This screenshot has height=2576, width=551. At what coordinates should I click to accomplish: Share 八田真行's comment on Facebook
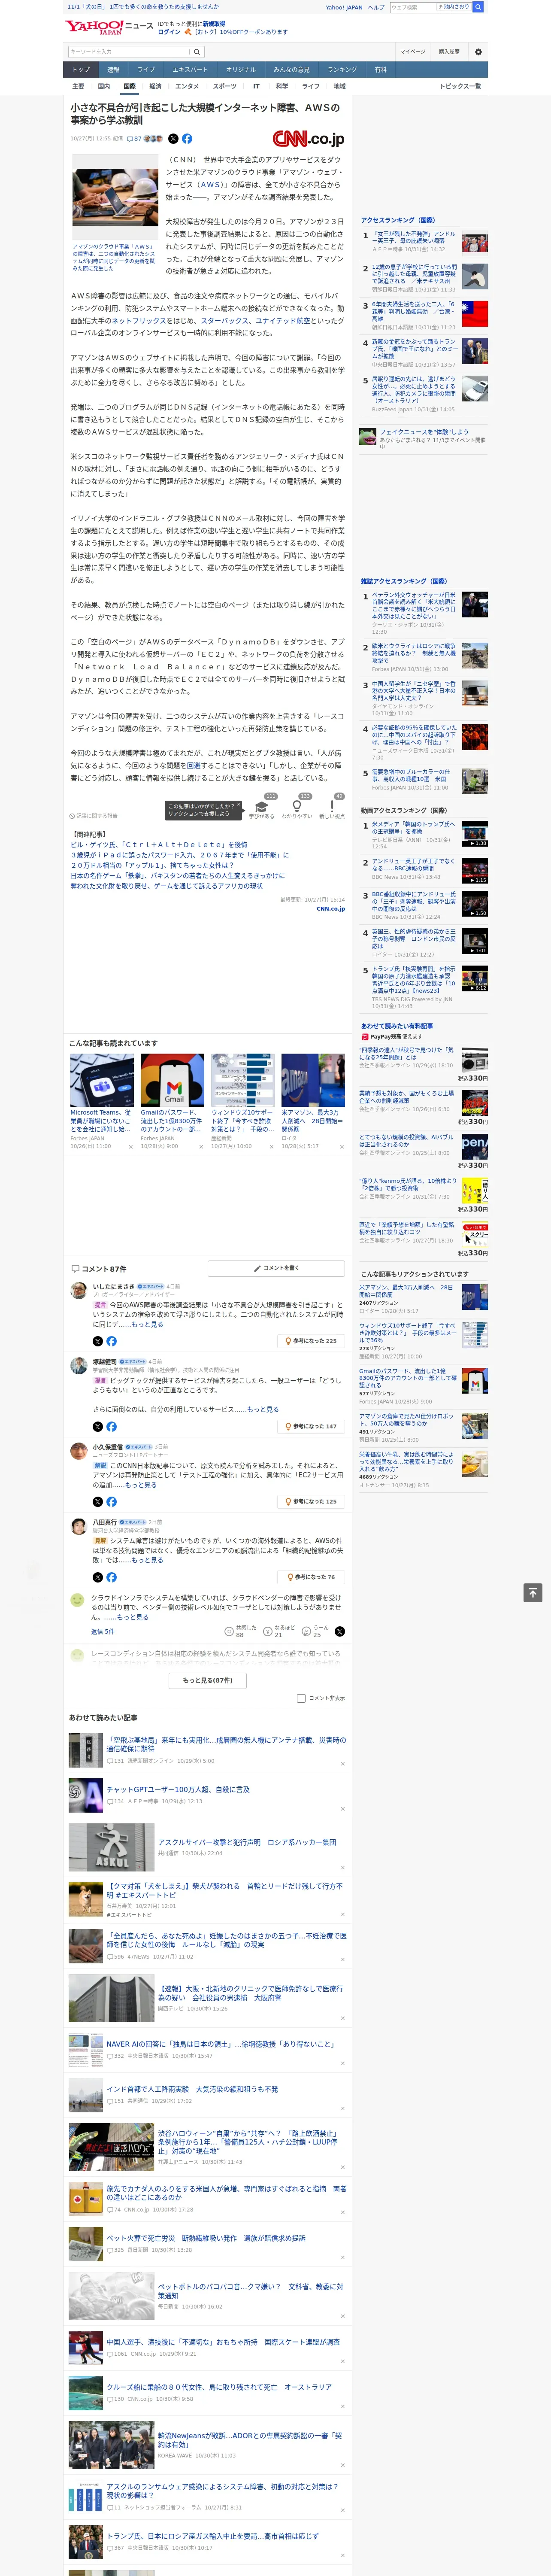[x=111, y=1577]
